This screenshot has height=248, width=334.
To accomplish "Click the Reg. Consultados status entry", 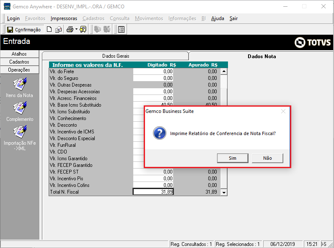I will 191,244.
